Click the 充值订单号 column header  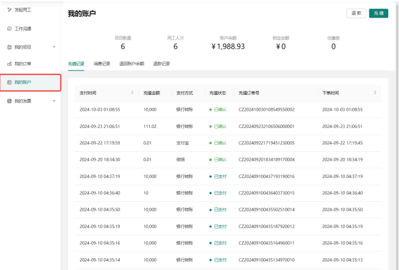click(x=249, y=93)
